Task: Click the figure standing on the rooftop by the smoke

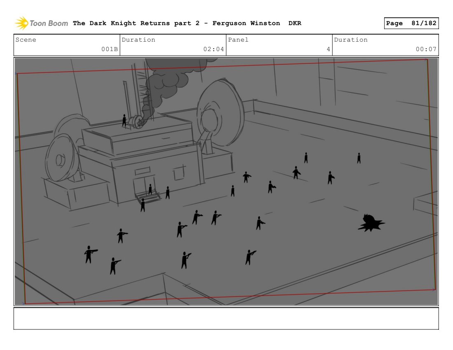Action: pos(124,120)
